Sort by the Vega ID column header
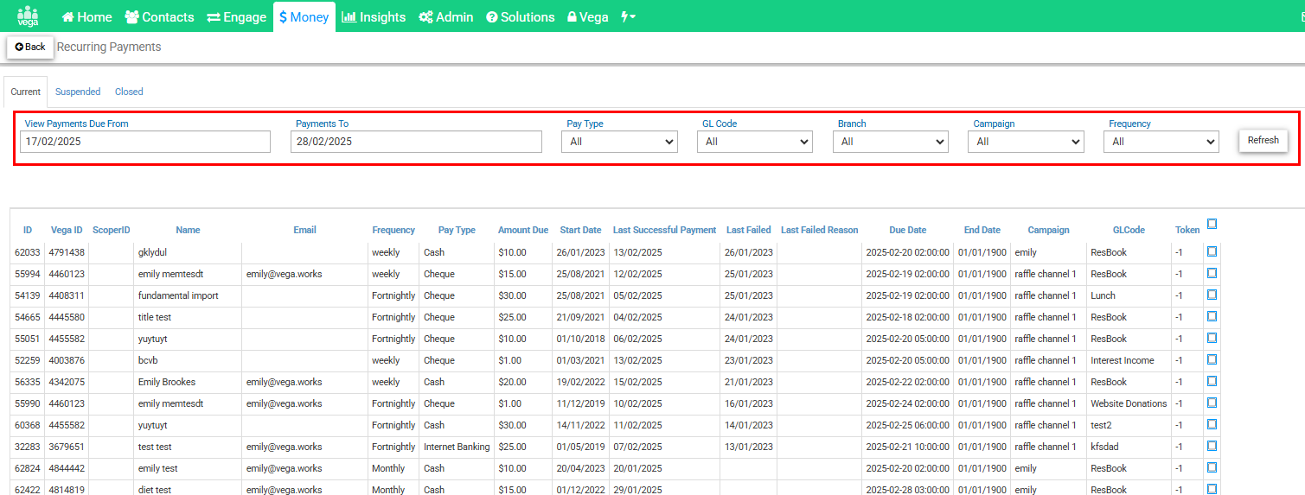This screenshot has height=495, width=1305. (x=67, y=230)
